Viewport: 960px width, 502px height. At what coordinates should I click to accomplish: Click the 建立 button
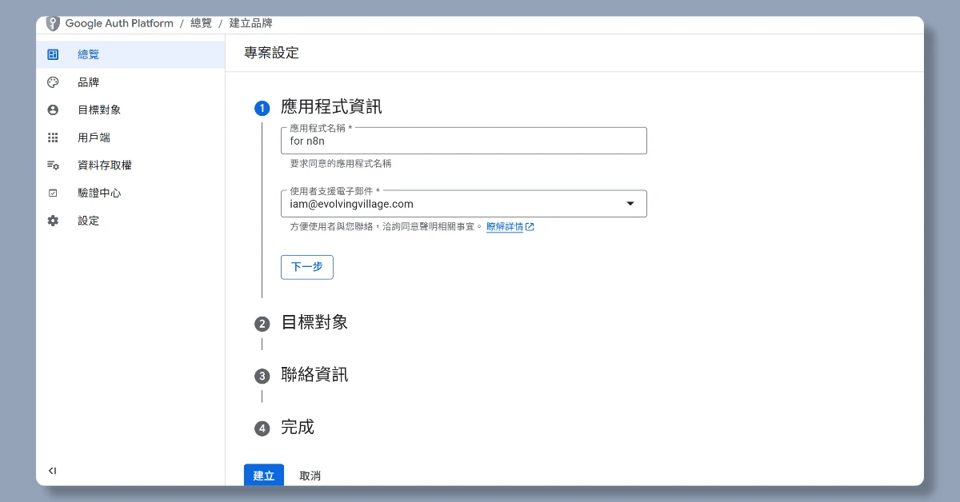(264, 475)
